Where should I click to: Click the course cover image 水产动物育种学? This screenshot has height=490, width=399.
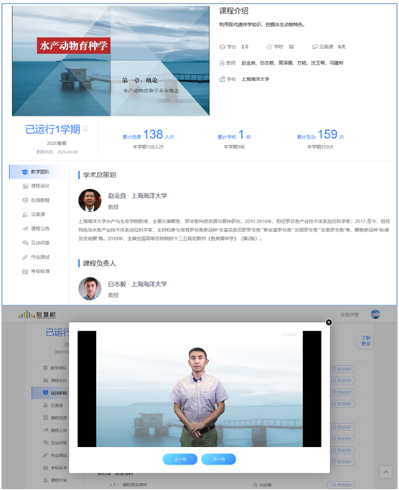tap(111, 60)
